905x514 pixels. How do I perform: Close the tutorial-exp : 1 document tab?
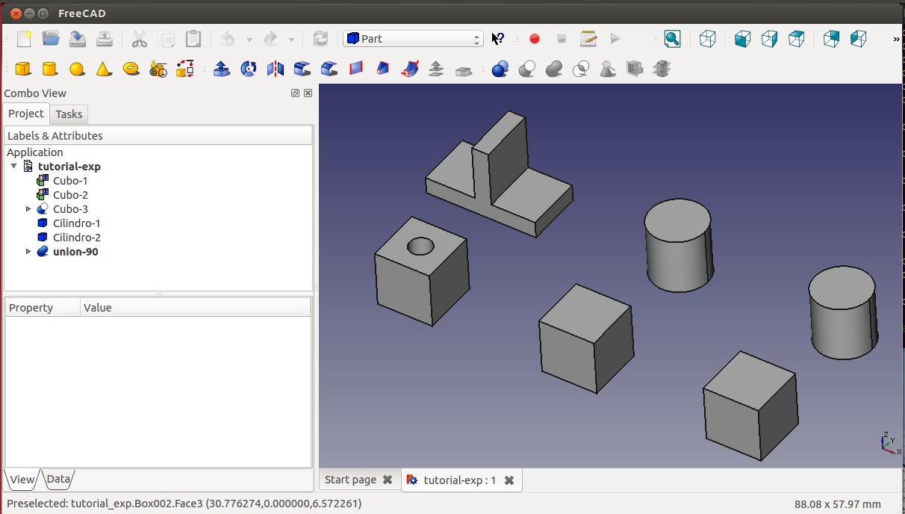[509, 480]
